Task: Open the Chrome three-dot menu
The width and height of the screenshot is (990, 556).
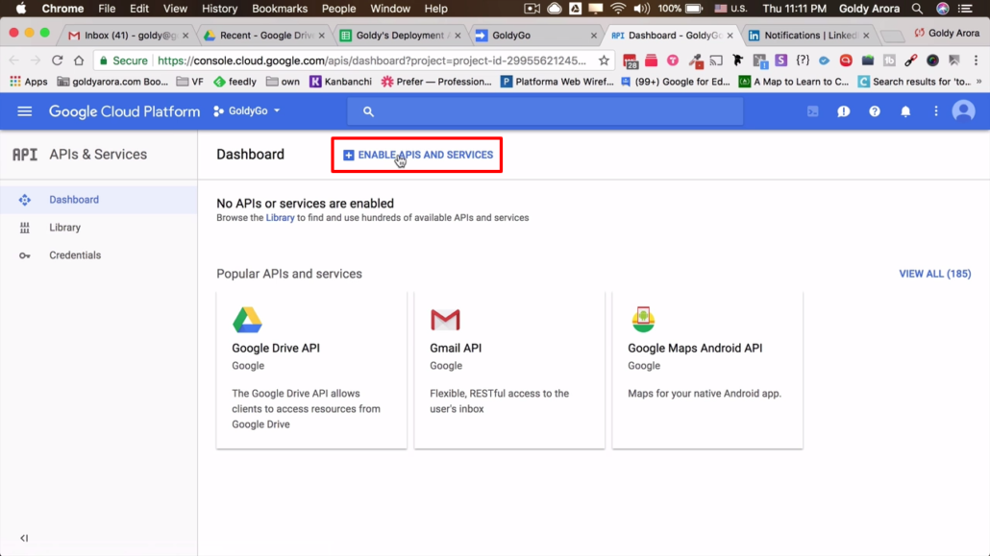Action: tap(977, 60)
